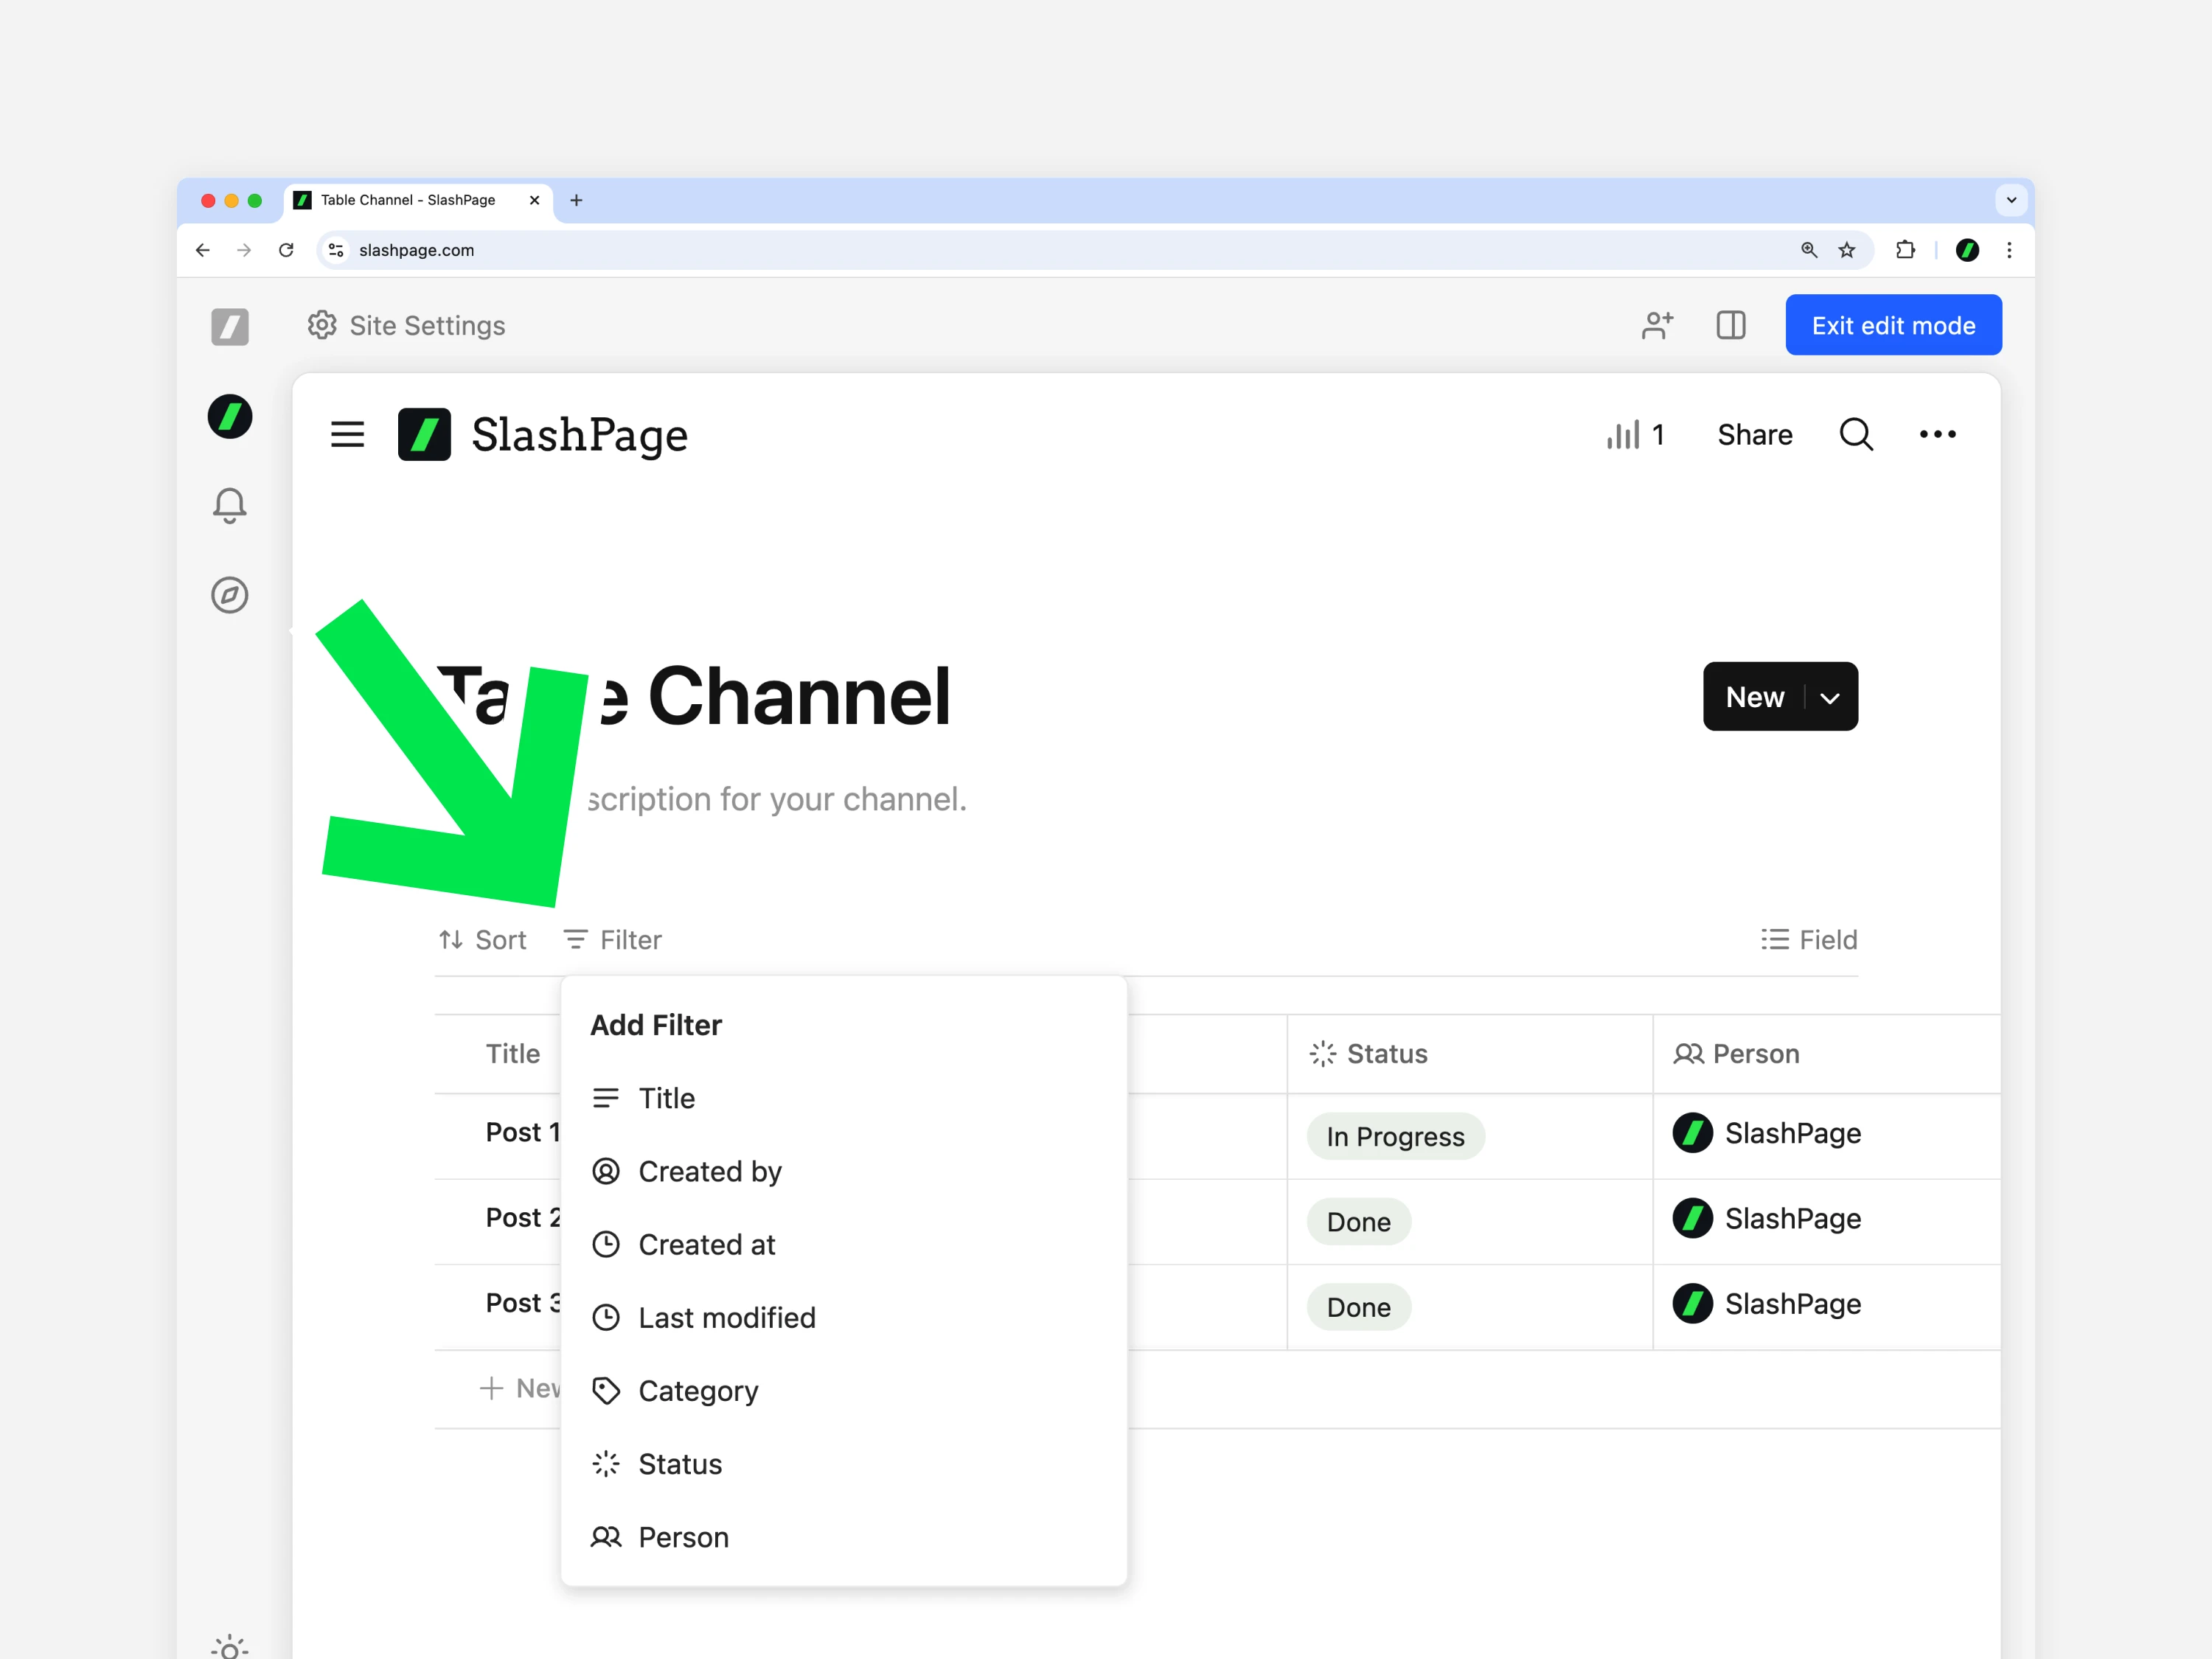2212x1659 pixels.
Task: Close the Table Channel tab
Action: (534, 200)
